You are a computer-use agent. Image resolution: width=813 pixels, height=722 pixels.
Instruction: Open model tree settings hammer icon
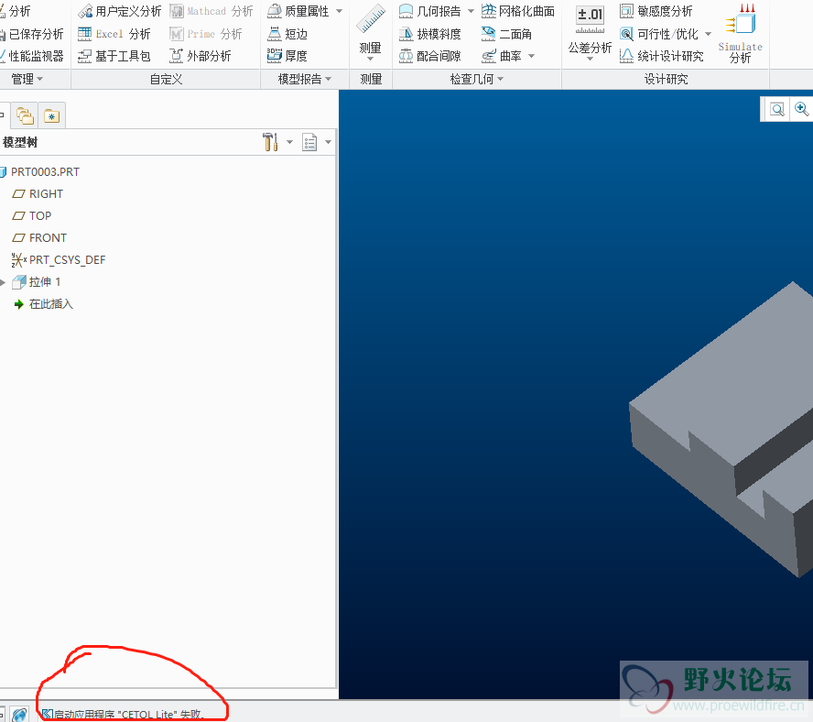point(270,142)
